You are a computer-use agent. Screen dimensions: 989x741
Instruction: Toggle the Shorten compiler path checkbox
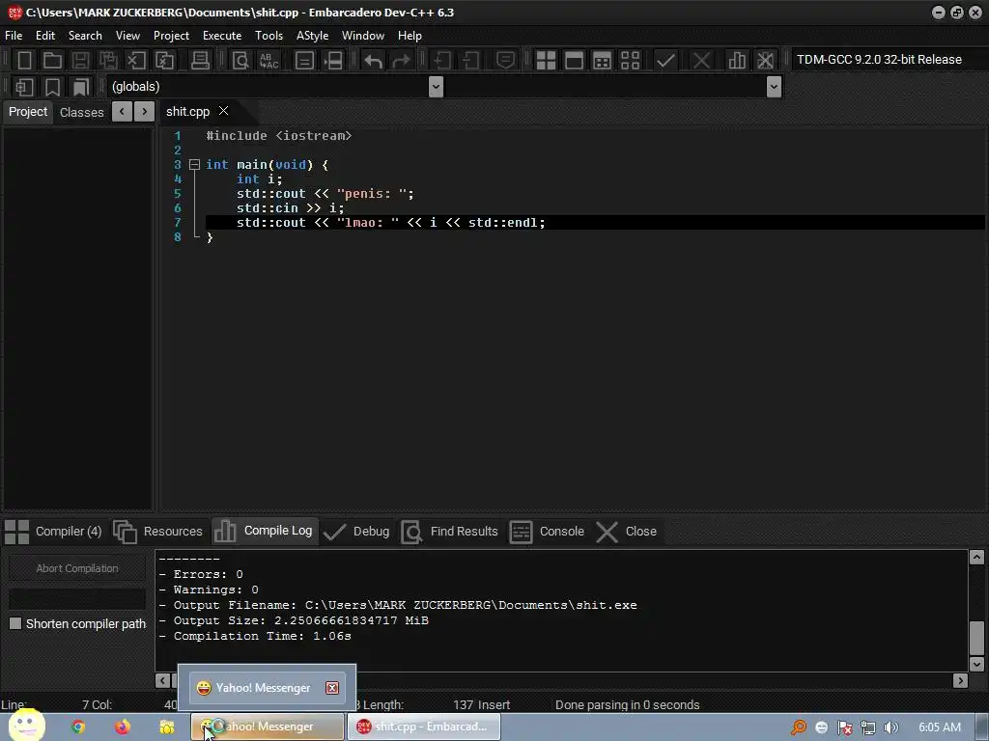pyautogui.click(x=15, y=623)
